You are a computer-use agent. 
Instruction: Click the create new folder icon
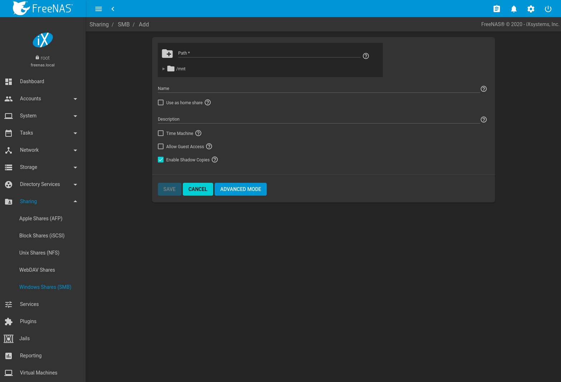point(167,54)
